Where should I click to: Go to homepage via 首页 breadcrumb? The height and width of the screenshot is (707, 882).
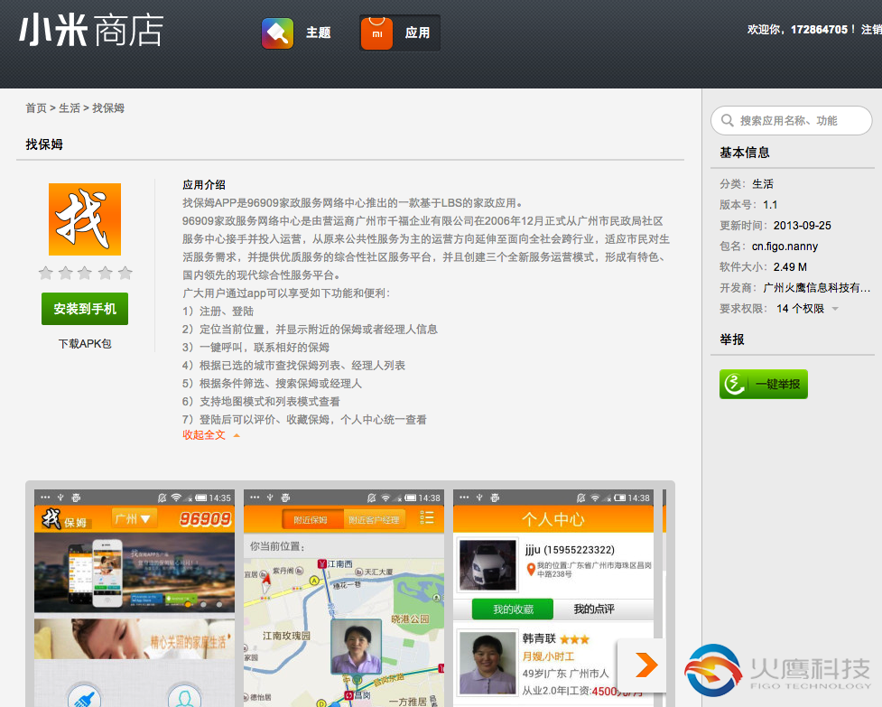35,107
